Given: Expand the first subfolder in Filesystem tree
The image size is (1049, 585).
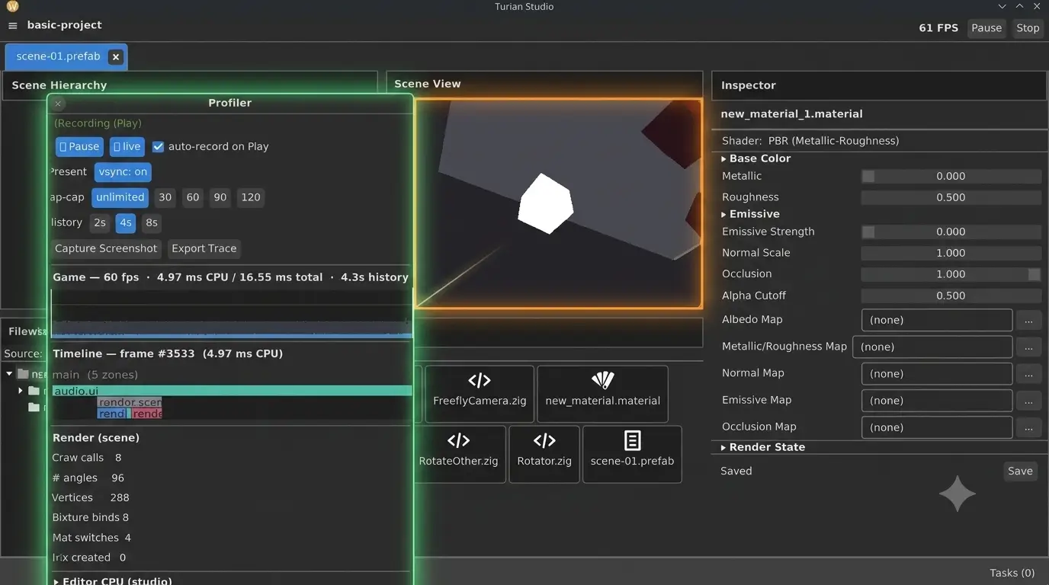Looking at the screenshot, I should tap(21, 391).
